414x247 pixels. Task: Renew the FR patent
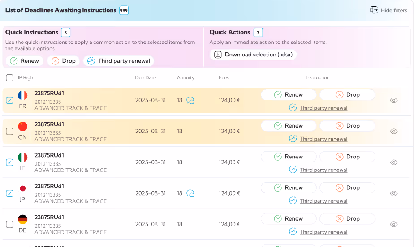pyautogui.click(x=289, y=94)
